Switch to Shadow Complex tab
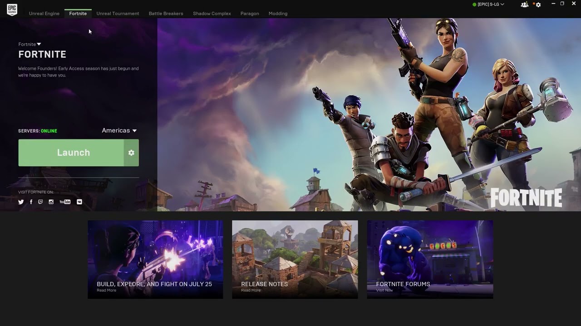The height and width of the screenshot is (326, 581). [212, 14]
